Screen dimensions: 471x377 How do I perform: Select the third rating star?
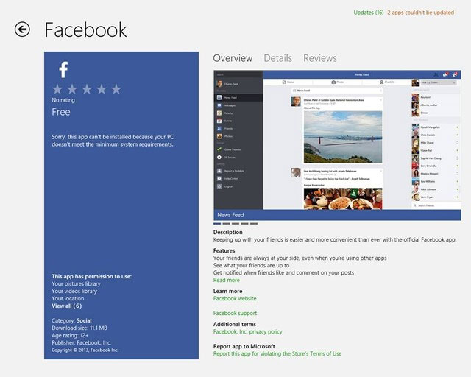[87, 89]
